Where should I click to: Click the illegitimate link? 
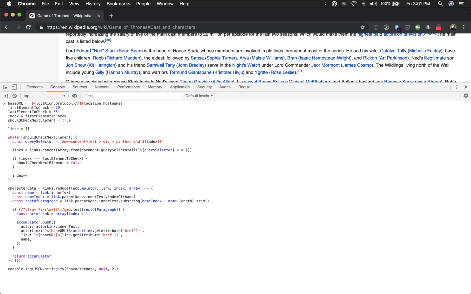pyautogui.click(x=435, y=58)
